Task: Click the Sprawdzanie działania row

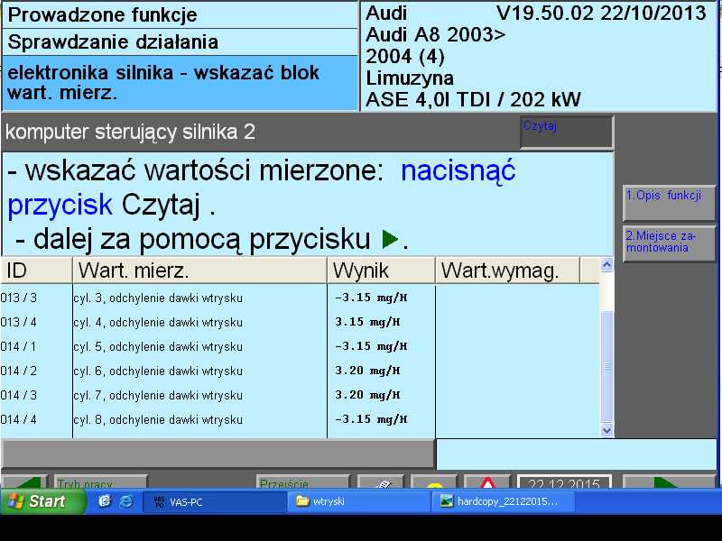Action: (180, 42)
